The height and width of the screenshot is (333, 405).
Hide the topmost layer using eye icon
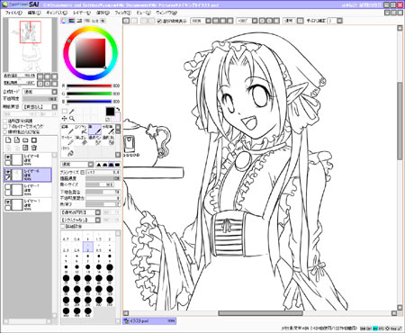(x=8, y=157)
